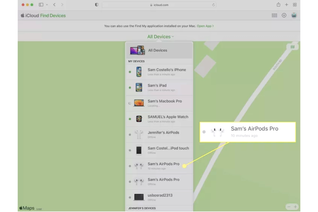Zoom out on the map
Image resolution: width=318 pixels, height=212 pixels.
(289, 207)
